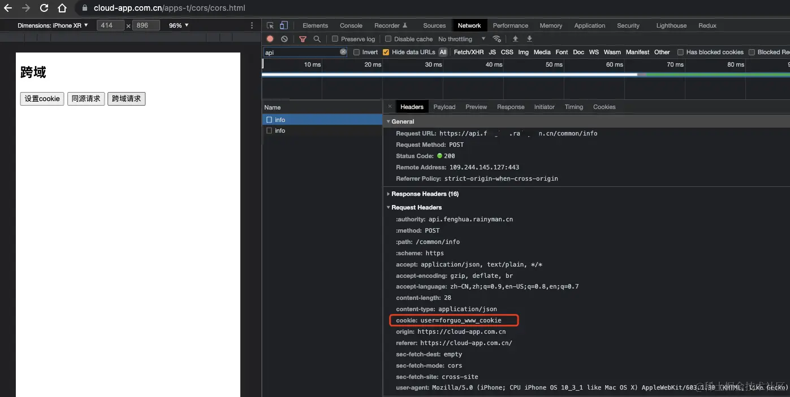The height and width of the screenshot is (397, 790).
Task: Filter by Other requests
Action: coord(662,52)
